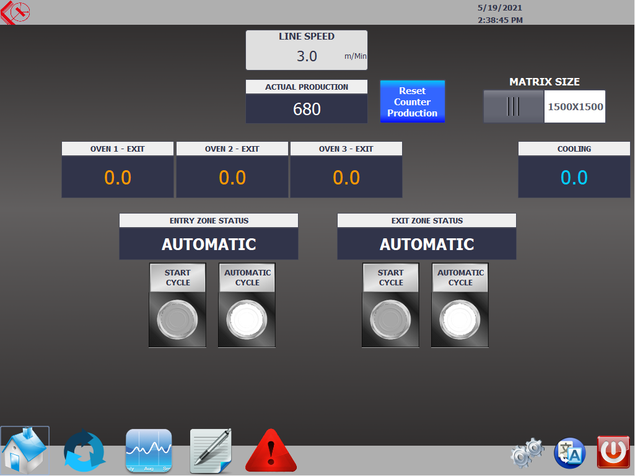The width and height of the screenshot is (635, 476).
Task: Open the red alarm warning icon
Action: coord(271,451)
